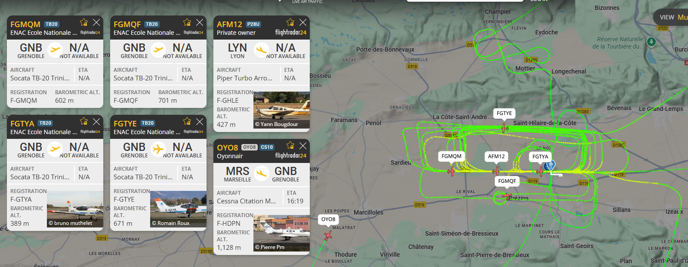Add FGTYA to favorites with star icon
This screenshot has height=267, width=688.
[84, 121]
